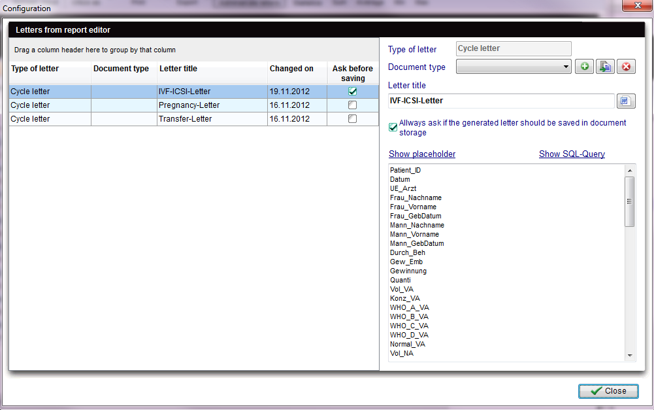
Task: Select Frau_Vorname placeholder
Action: tap(414, 207)
